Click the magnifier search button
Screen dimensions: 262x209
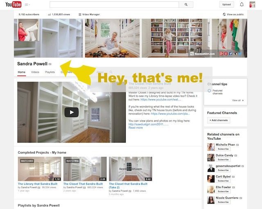186,5
